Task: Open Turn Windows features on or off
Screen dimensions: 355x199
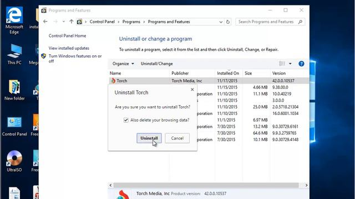Action: (75, 59)
